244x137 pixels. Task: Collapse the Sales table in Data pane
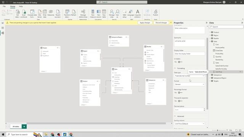[x=210, y=41]
